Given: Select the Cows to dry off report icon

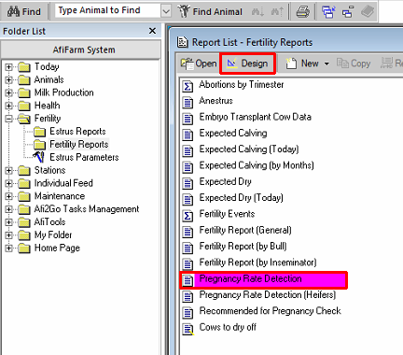Looking at the screenshot, I should tap(188, 329).
